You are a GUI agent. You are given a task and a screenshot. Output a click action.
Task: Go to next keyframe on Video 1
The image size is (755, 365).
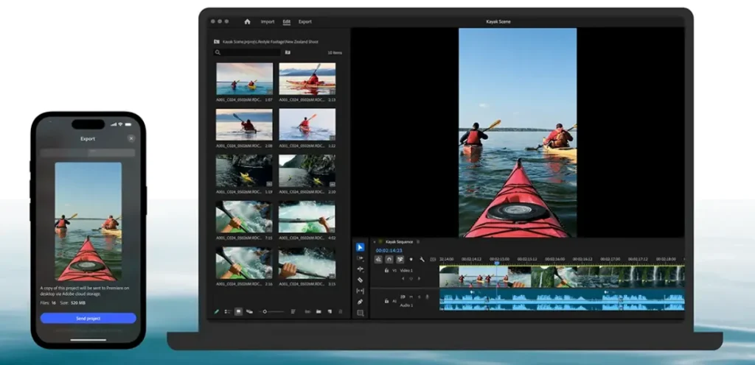(x=419, y=279)
